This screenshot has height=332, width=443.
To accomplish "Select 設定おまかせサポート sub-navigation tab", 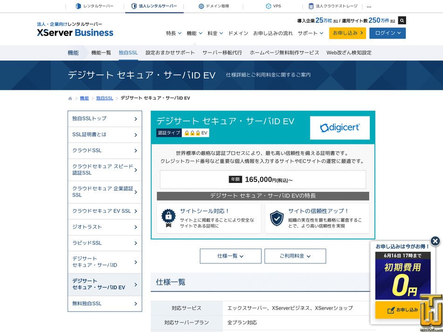I will [x=170, y=53].
